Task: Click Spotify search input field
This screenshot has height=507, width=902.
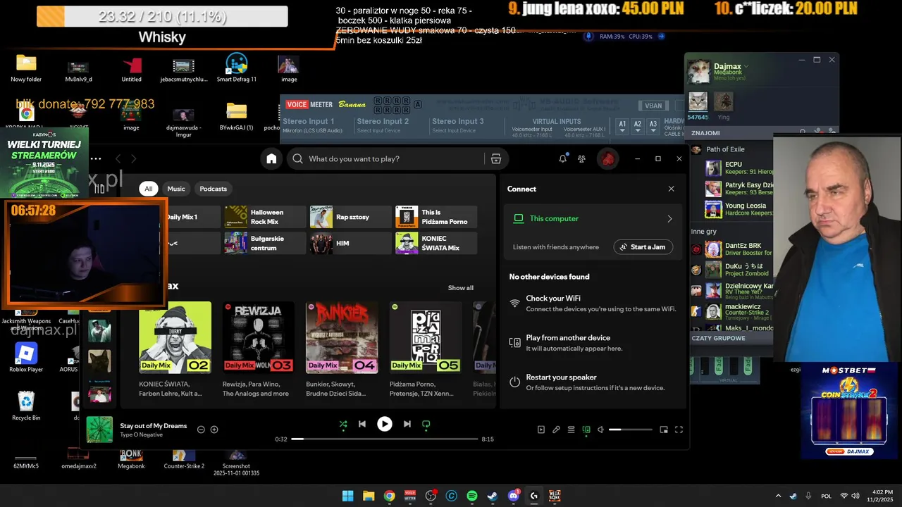Action: (385, 159)
